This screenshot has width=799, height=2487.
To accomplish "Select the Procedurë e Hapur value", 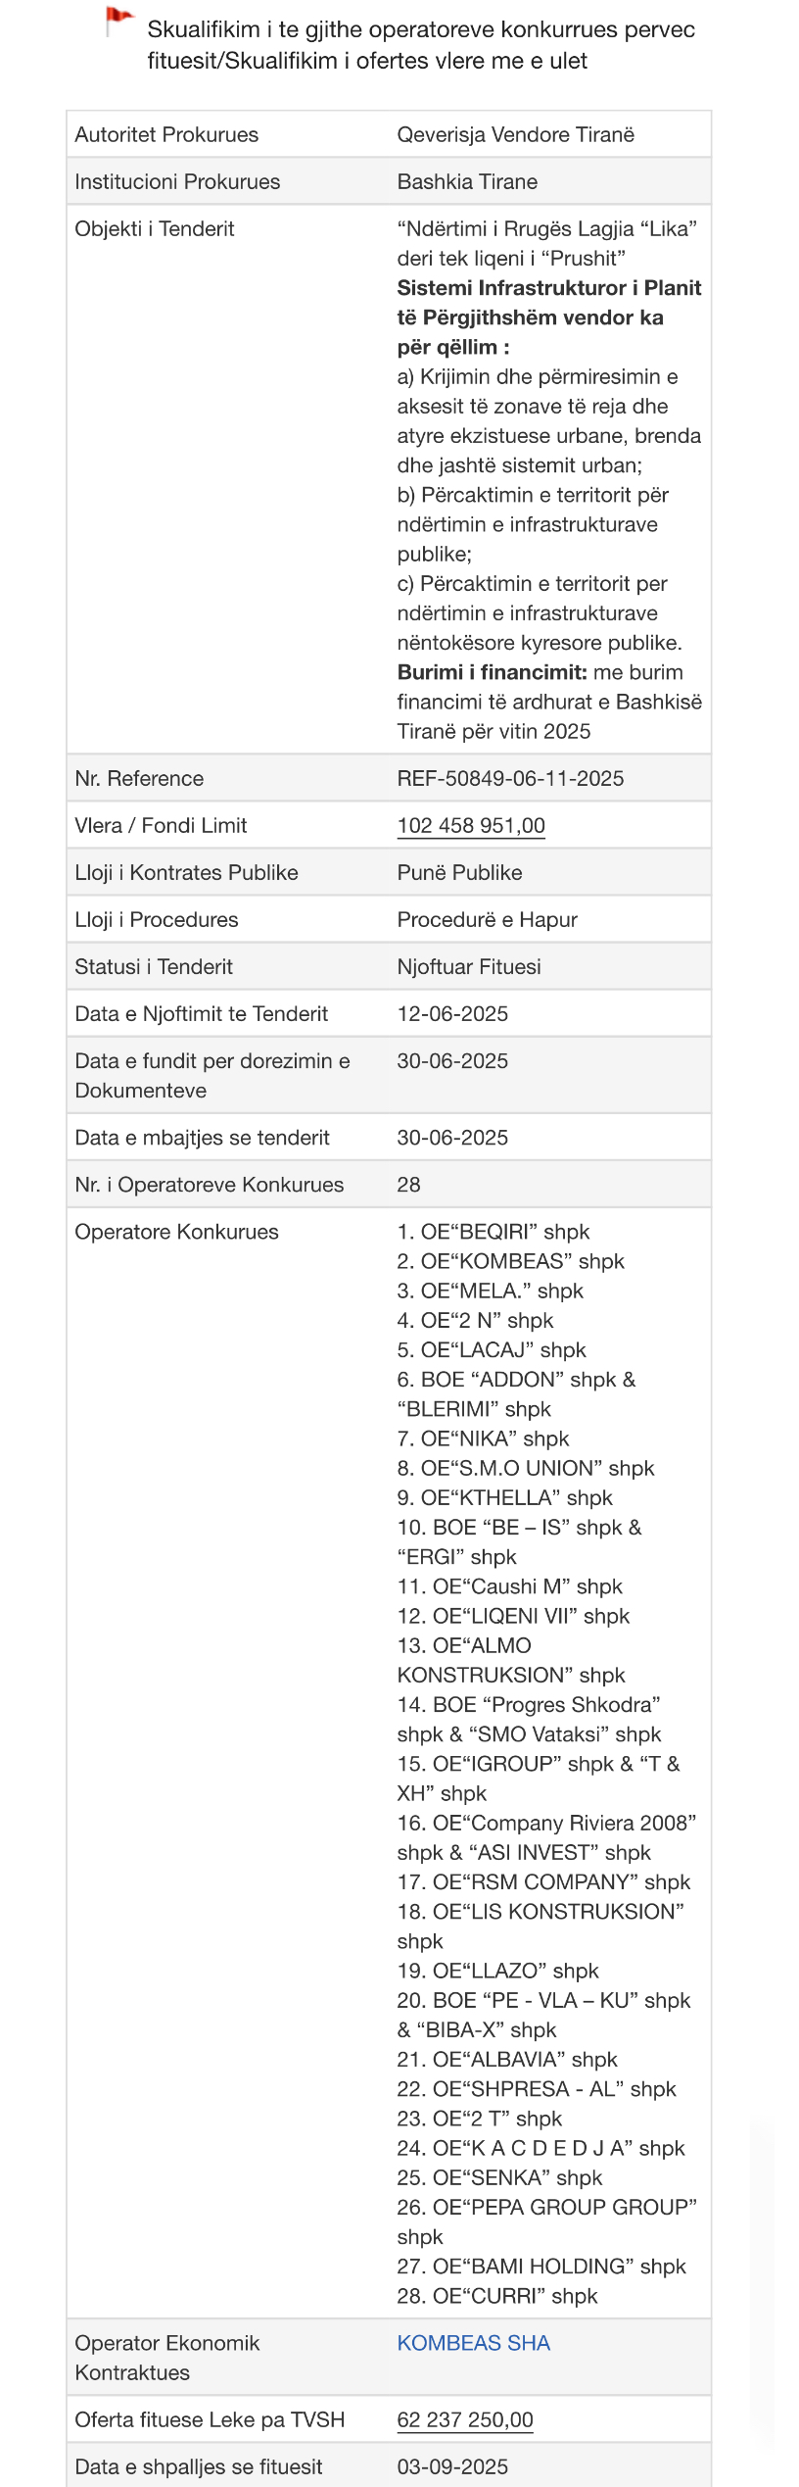I will pyautogui.click(x=487, y=919).
